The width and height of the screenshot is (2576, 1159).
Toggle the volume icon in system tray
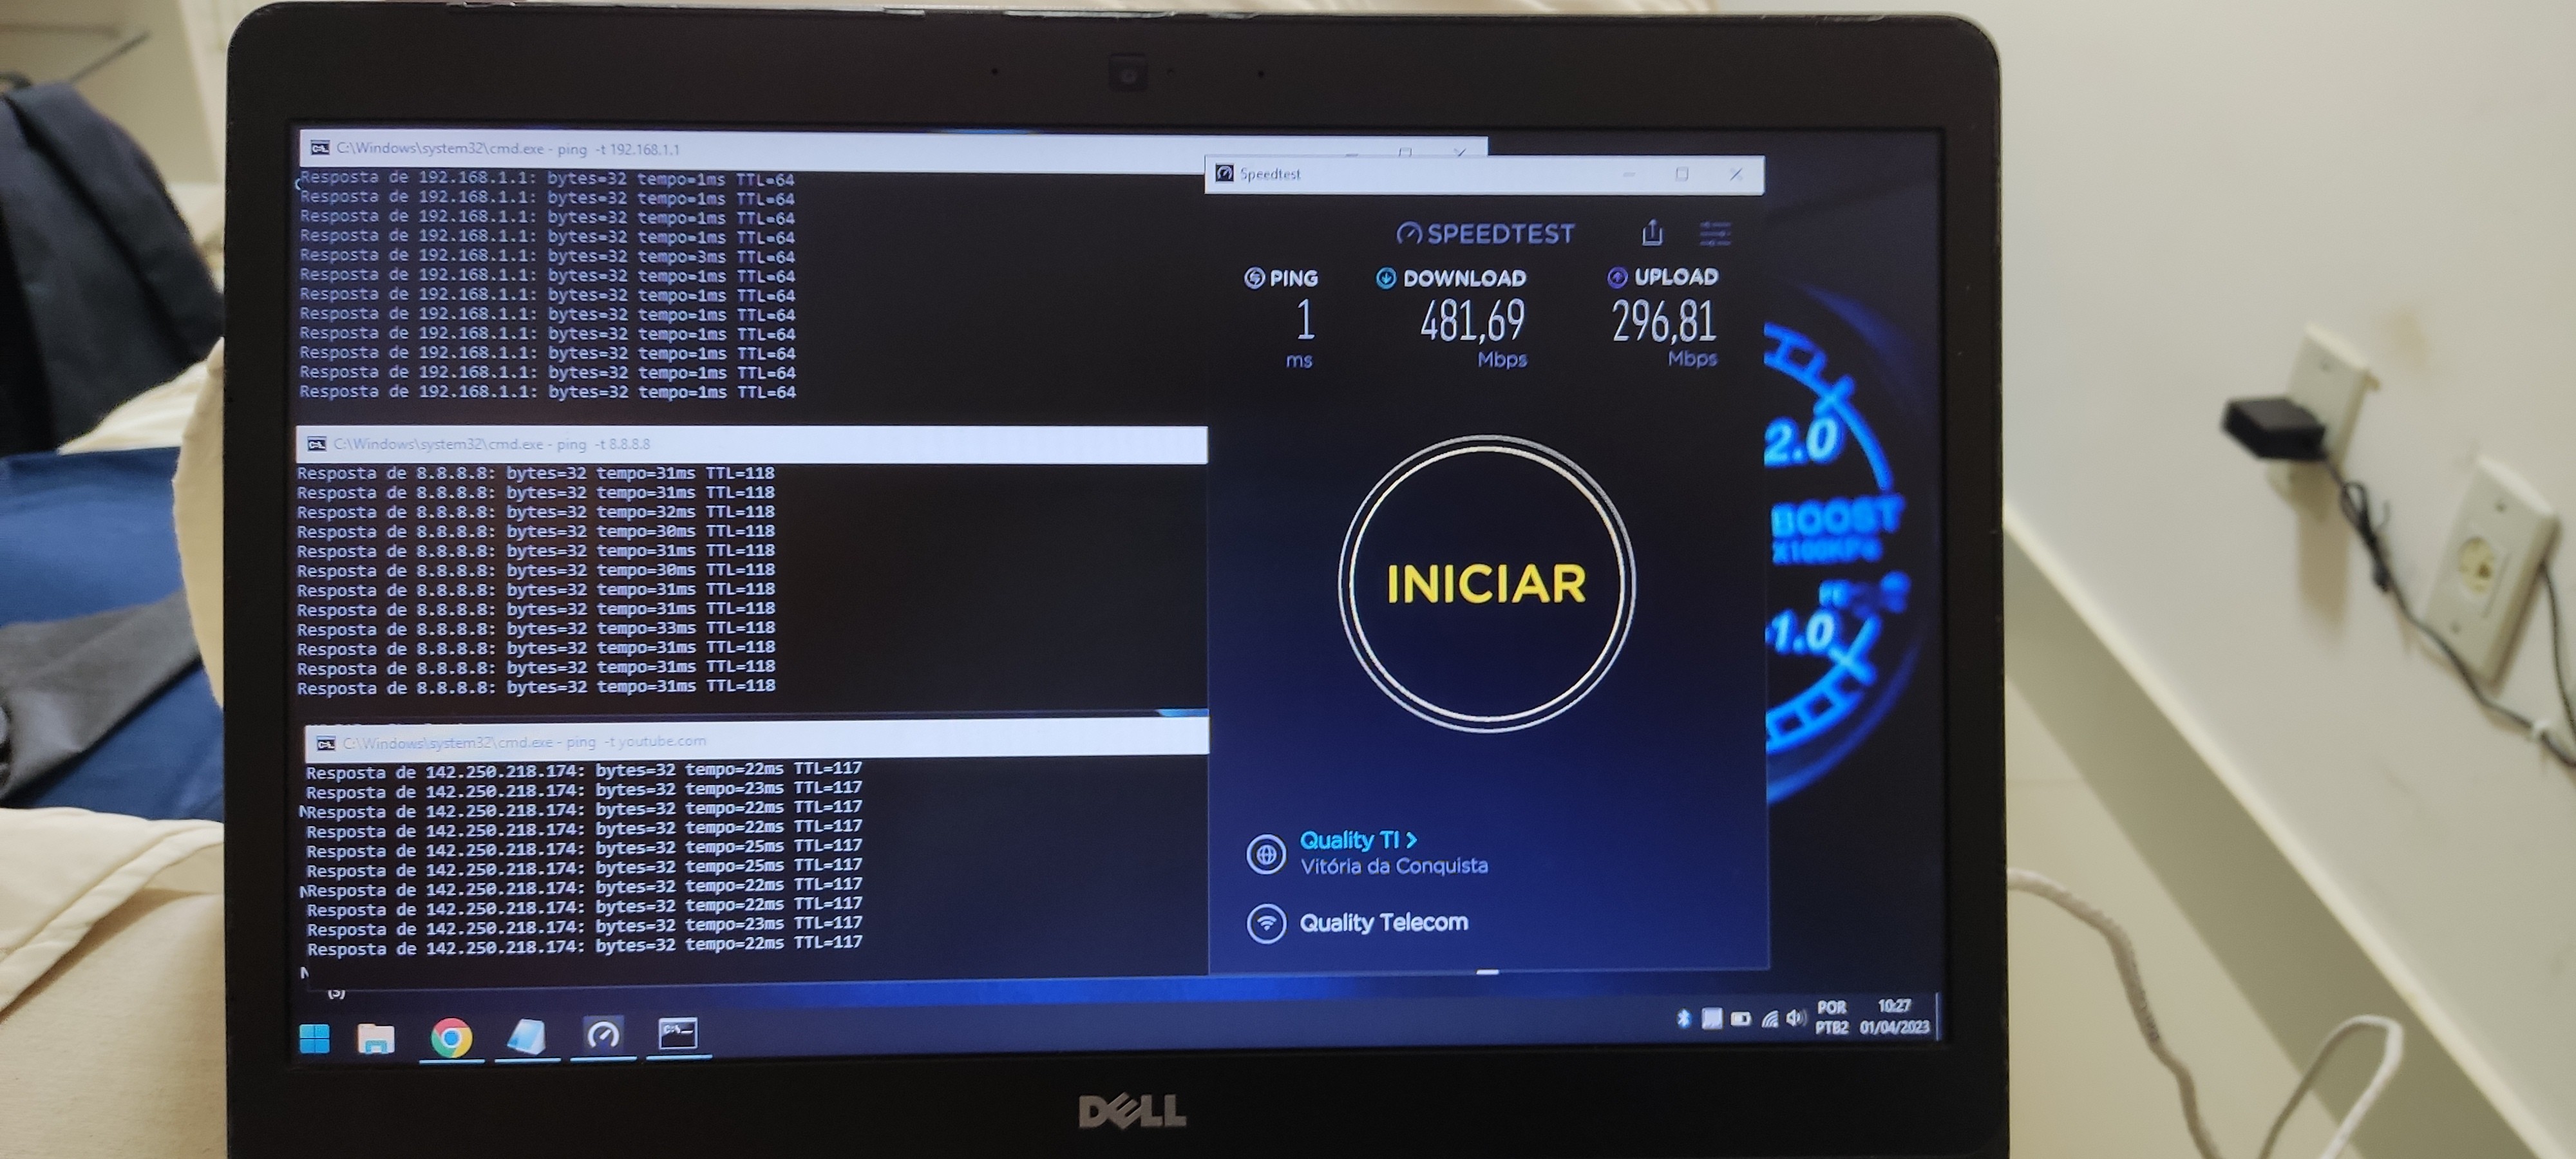[1796, 1018]
